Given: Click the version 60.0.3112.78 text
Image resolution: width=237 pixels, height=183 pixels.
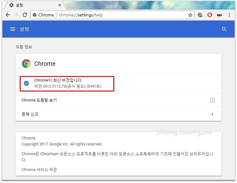Looking at the screenshot, I should (68, 86).
